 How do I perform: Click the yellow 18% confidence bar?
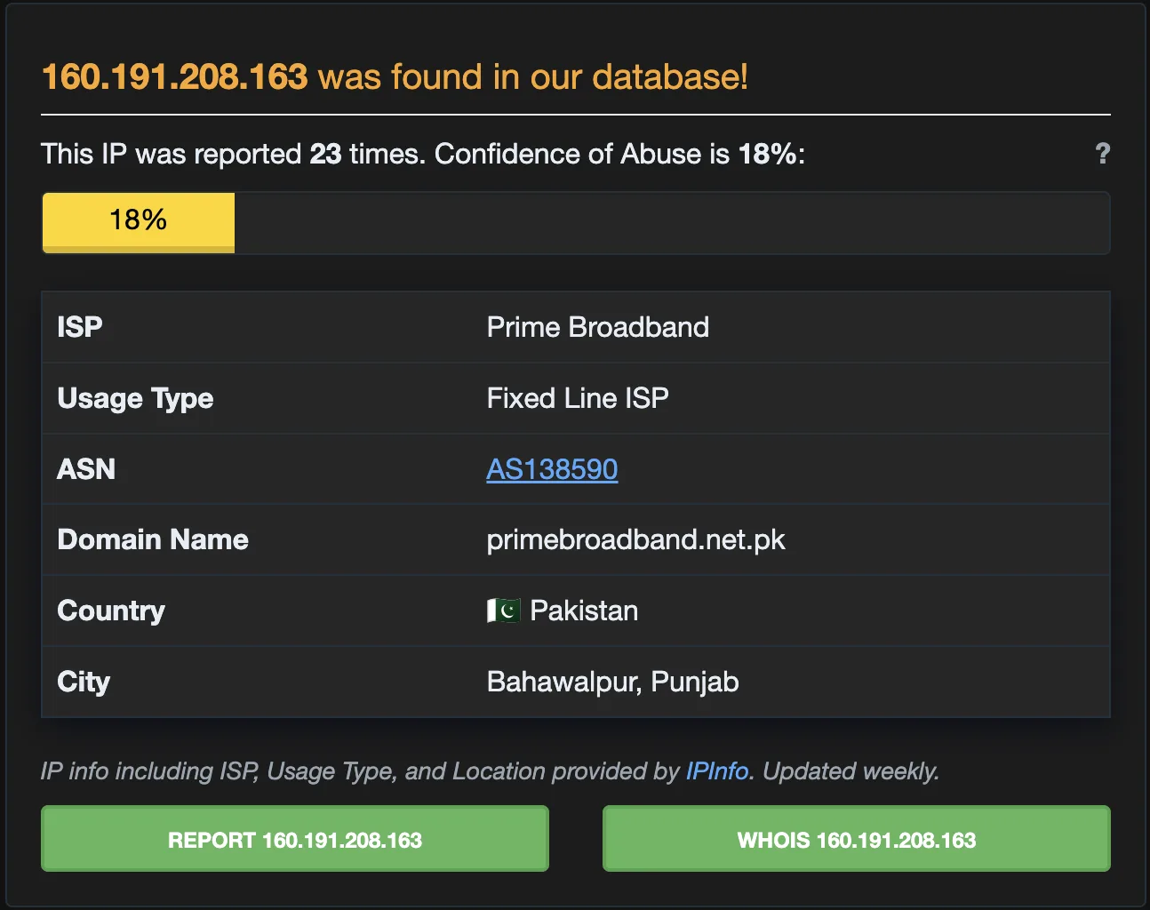(x=139, y=222)
